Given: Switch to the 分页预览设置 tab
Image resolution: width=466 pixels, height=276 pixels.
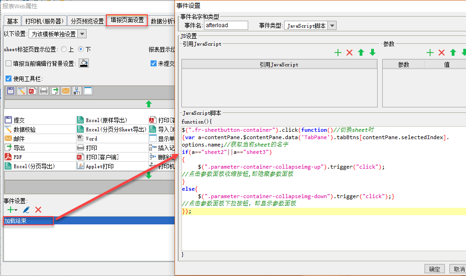Looking at the screenshot, I should click(x=87, y=21).
